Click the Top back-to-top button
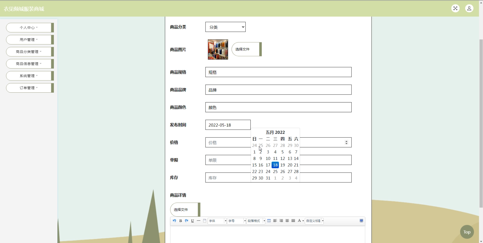 467,232
